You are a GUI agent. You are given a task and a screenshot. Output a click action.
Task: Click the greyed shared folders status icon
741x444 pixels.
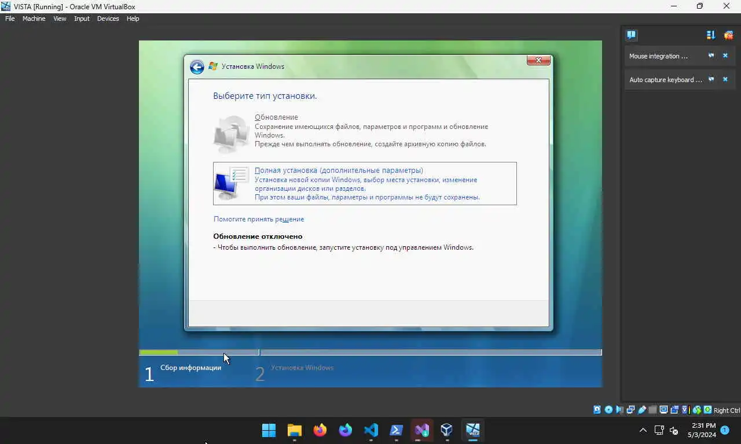(x=652, y=410)
